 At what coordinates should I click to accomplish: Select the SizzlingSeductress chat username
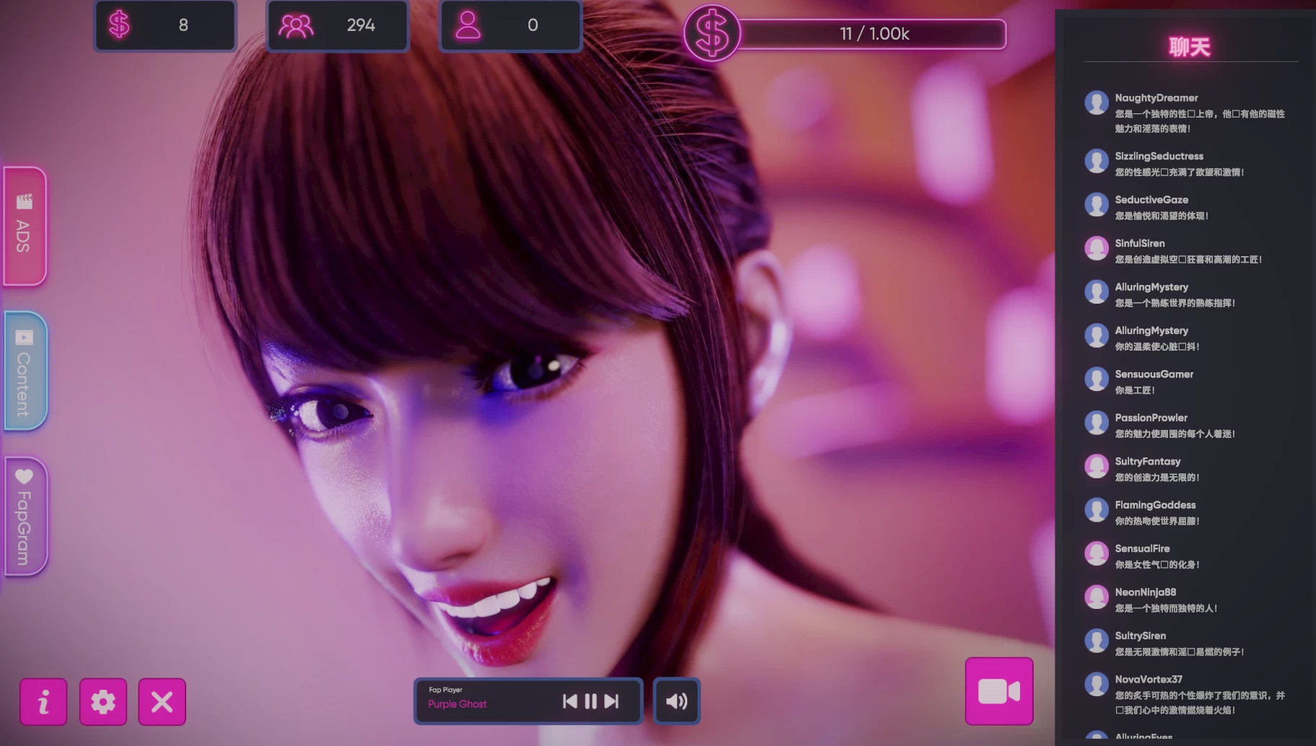tap(1159, 156)
